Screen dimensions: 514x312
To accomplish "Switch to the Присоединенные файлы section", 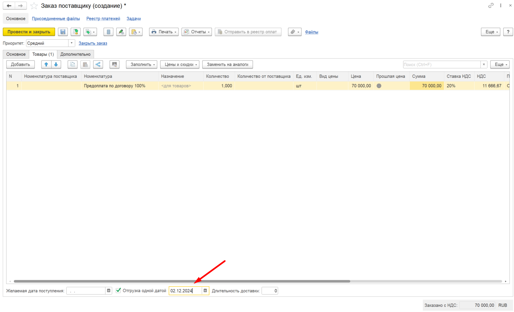I will coord(56,18).
